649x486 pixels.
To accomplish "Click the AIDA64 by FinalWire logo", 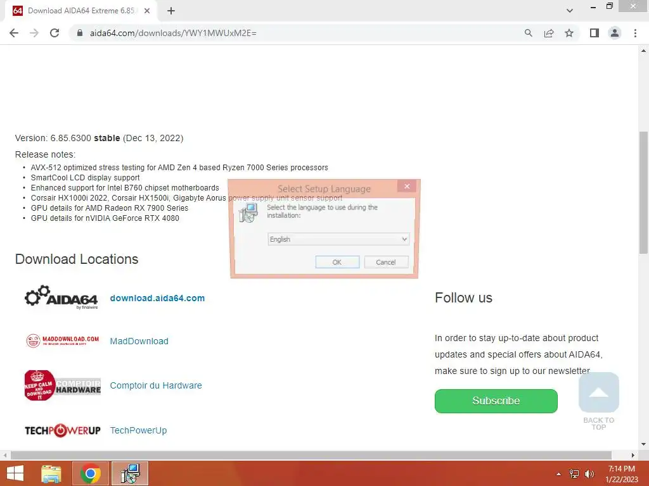I will 61,297.
